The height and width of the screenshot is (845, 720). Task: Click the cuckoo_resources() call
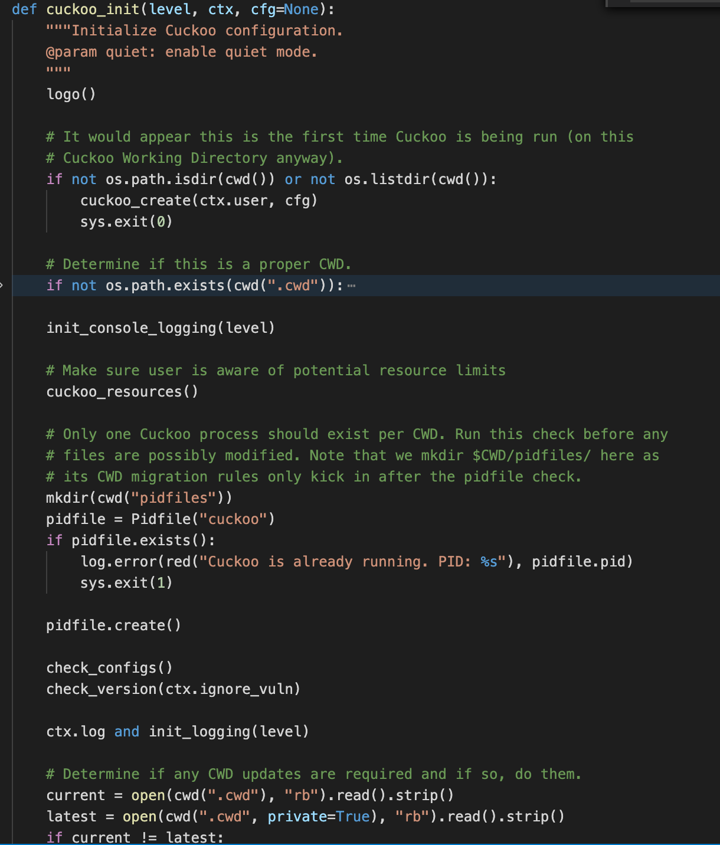(122, 392)
